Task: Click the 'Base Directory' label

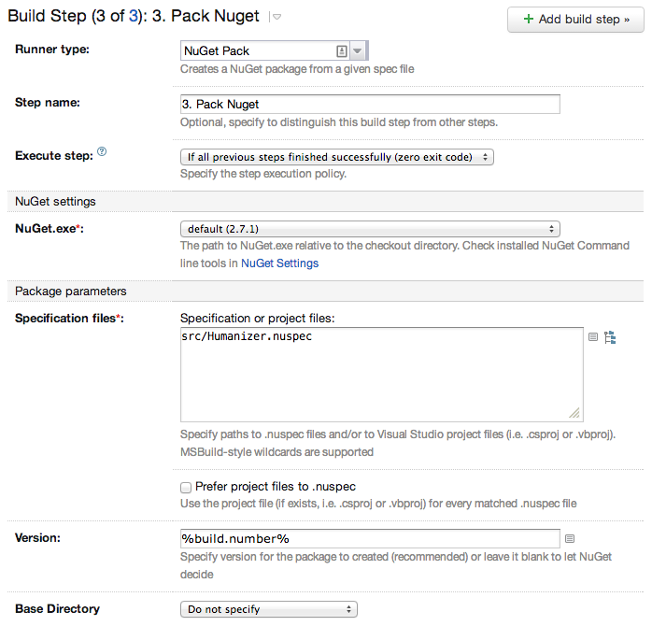Action: tap(57, 609)
